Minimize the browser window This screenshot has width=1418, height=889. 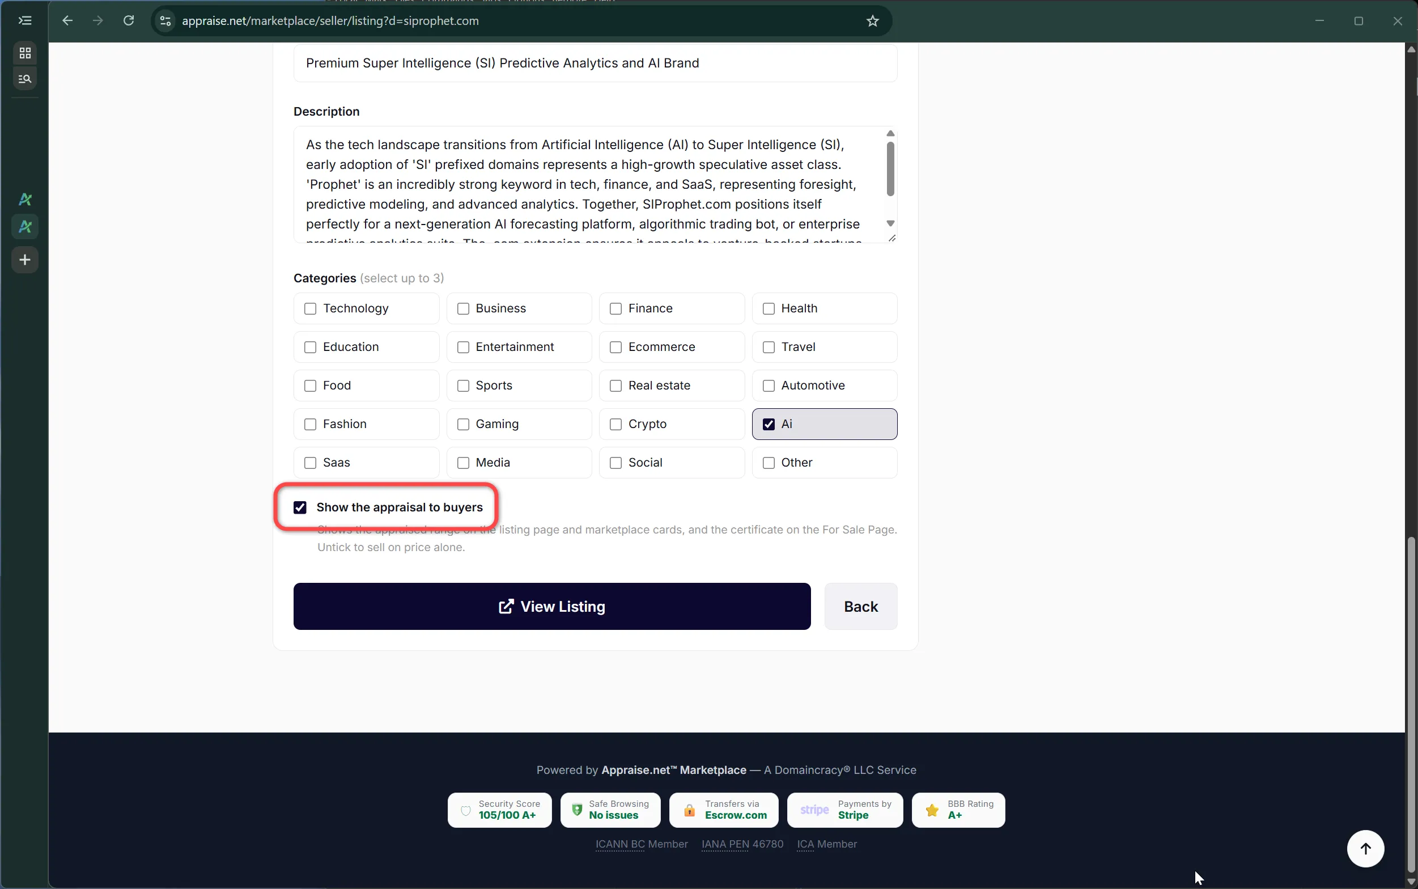click(1319, 21)
